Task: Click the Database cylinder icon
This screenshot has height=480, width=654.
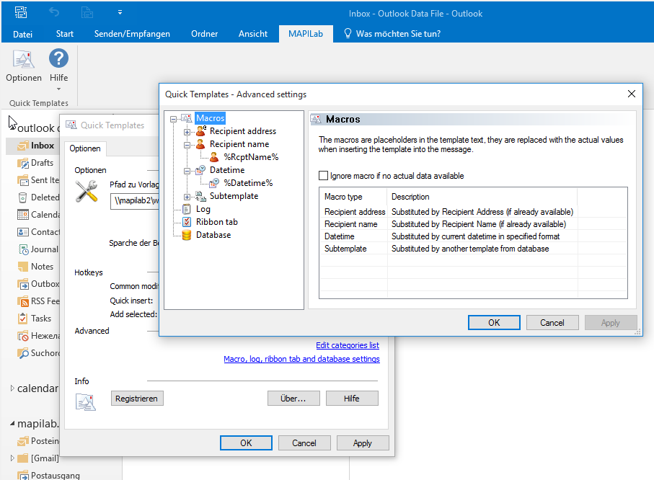Action: [187, 235]
